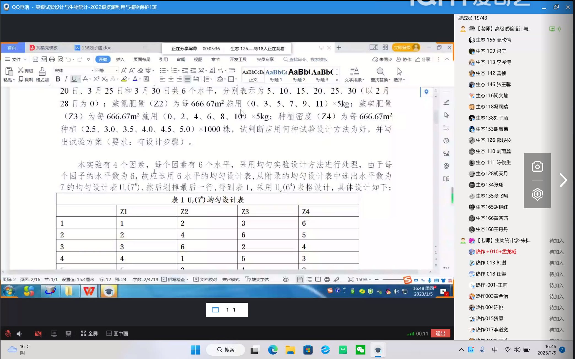Viewport: 575px width, 359px height.
Task: Select the font color swatch
Action: (135, 79)
